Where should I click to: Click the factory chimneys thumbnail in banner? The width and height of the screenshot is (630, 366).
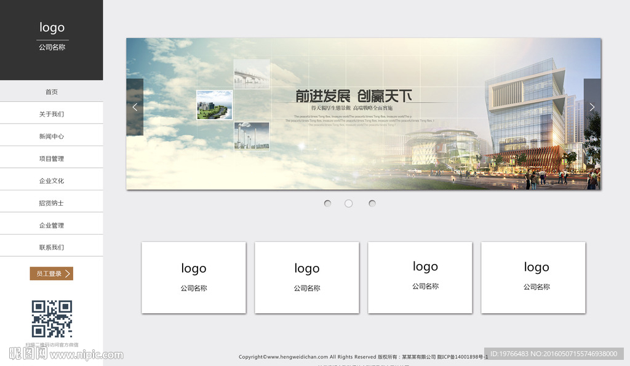click(252, 136)
